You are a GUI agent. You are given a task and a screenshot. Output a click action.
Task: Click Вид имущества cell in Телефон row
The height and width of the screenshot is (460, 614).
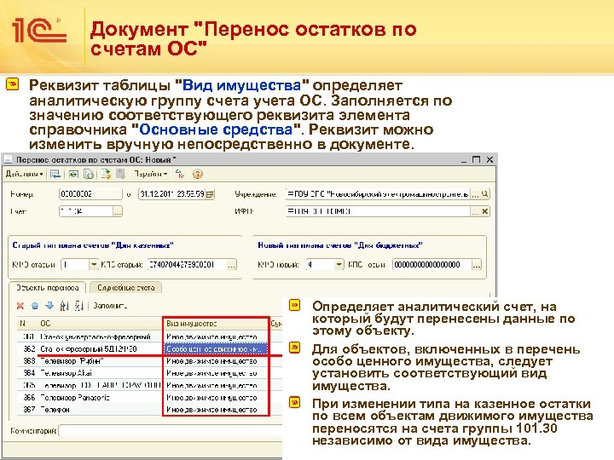[216, 410]
